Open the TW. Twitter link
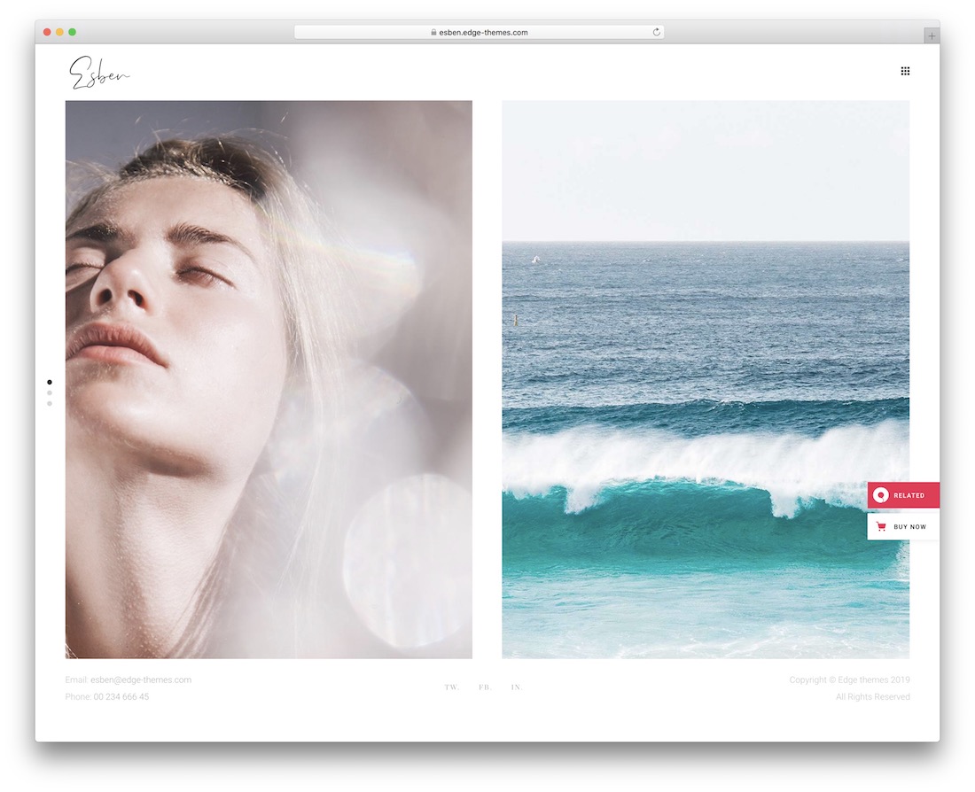The image size is (975, 792). [451, 687]
